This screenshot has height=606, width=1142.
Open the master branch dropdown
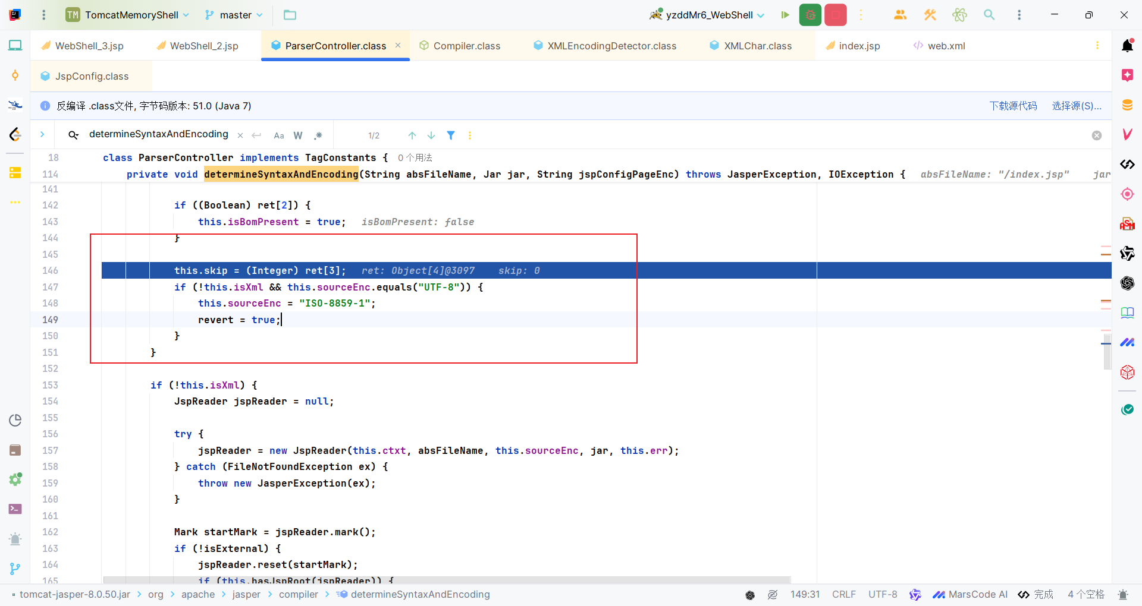click(x=234, y=15)
